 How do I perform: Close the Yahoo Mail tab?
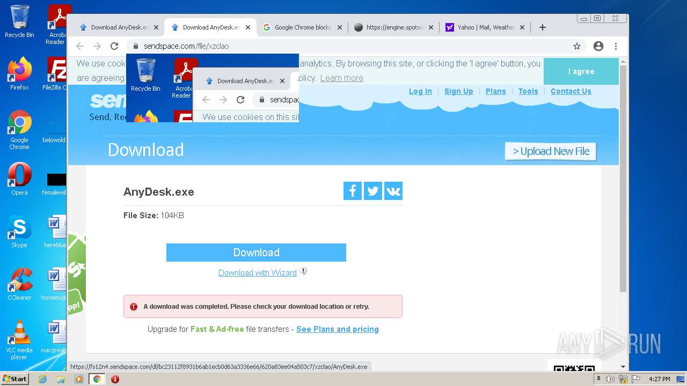point(523,27)
